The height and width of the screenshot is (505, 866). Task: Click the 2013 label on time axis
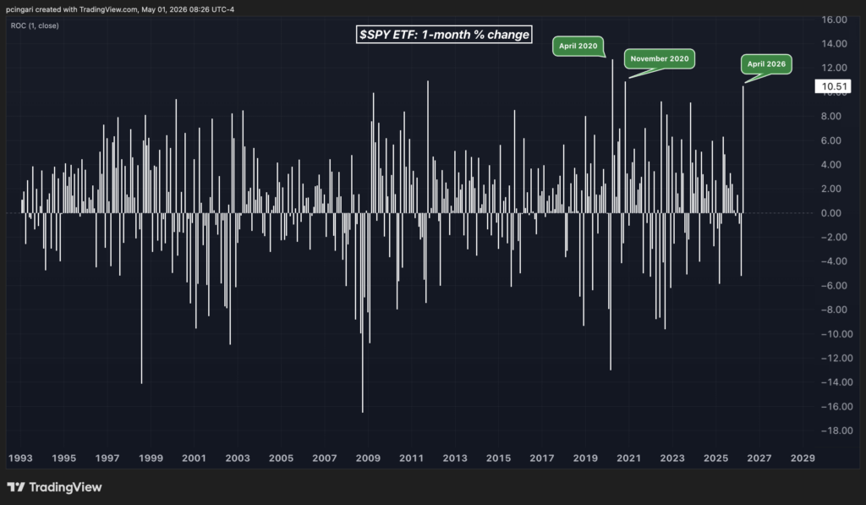(x=454, y=458)
